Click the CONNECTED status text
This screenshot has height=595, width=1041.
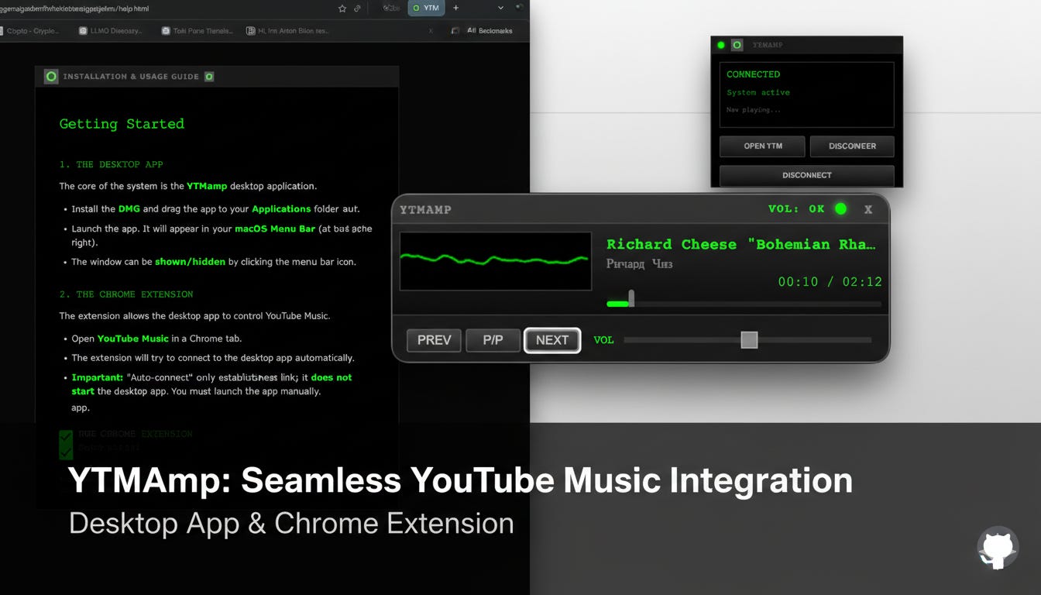click(753, 74)
